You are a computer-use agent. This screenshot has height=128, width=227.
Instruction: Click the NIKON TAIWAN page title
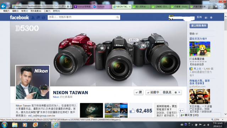[71, 92]
